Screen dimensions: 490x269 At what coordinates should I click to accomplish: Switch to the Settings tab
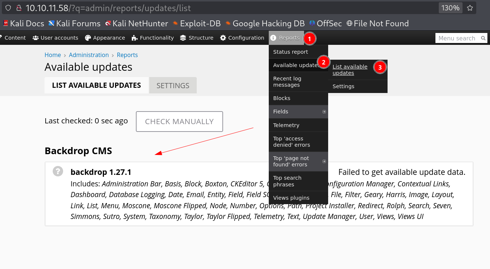173,86
